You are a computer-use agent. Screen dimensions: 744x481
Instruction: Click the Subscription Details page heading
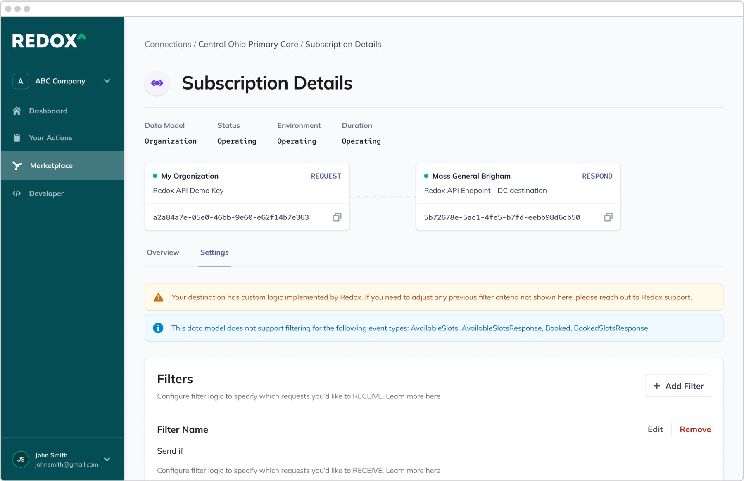pyautogui.click(x=267, y=83)
